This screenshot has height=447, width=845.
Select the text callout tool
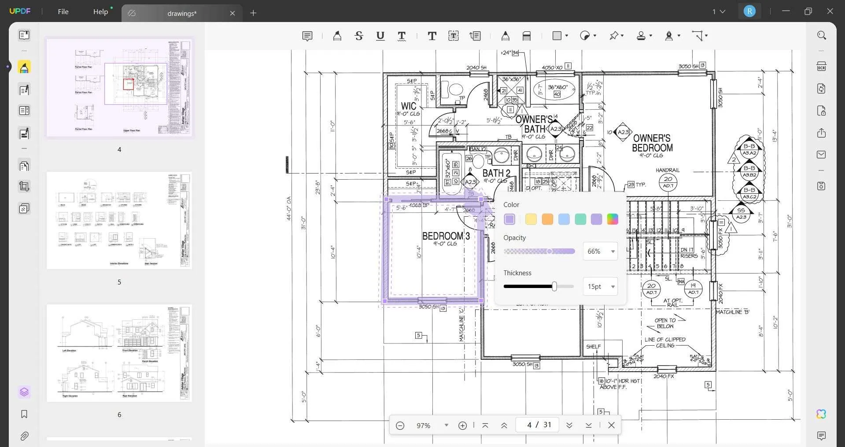click(475, 36)
